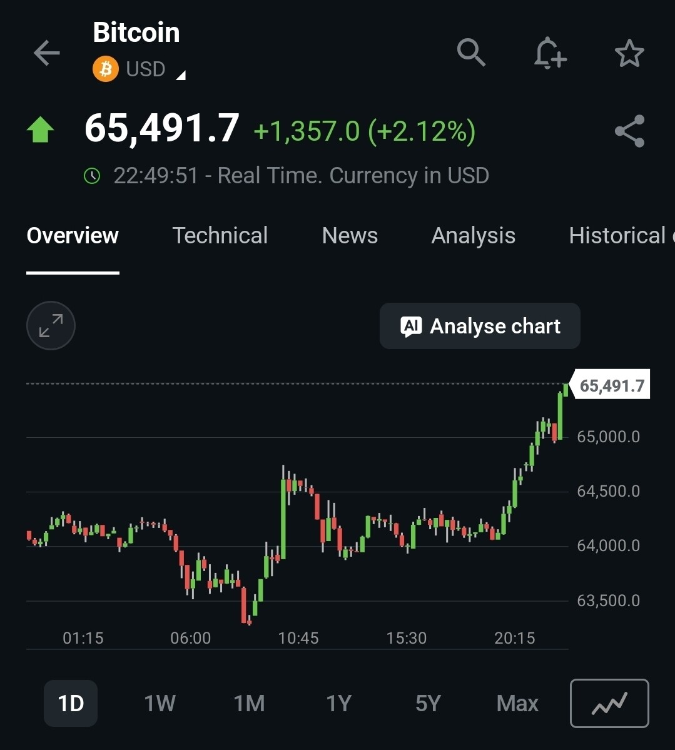This screenshot has height=750, width=675.
Task: Open the USD currency dropdown
Action: (x=156, y=69)
